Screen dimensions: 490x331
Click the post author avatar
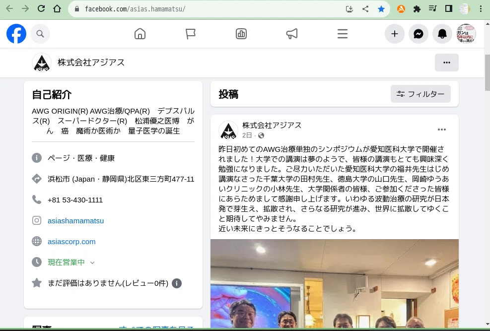tap(228, 131)
